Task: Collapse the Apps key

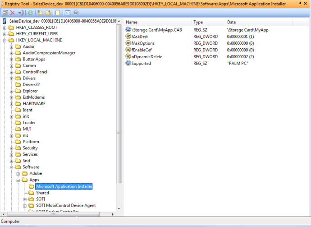Action: pos(18,180)
